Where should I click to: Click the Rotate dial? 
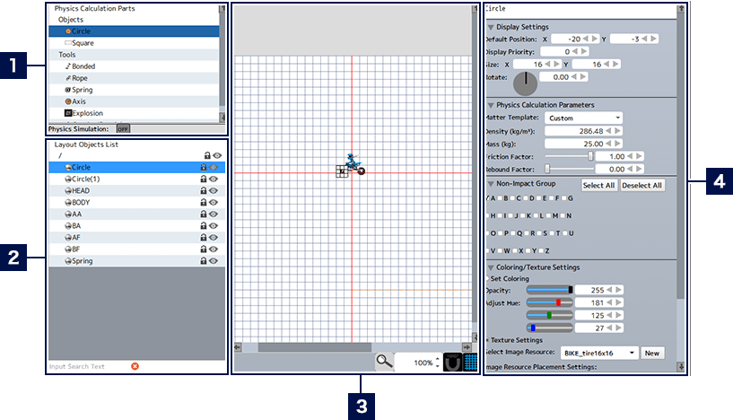[x=526, y=83]
